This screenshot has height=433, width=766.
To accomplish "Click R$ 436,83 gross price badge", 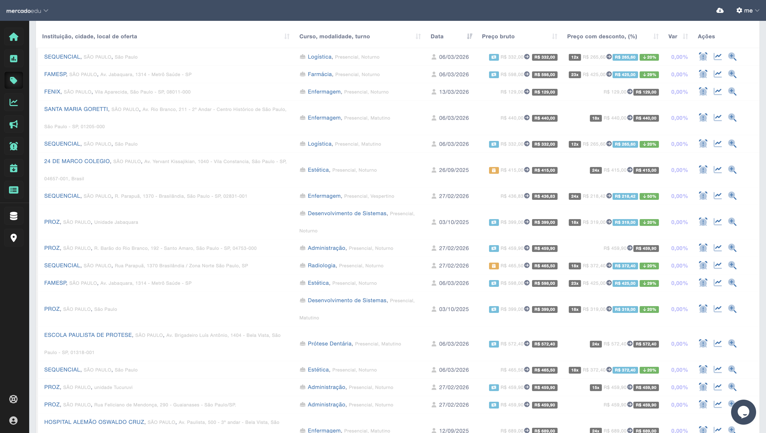I will (x=545, y=196).
